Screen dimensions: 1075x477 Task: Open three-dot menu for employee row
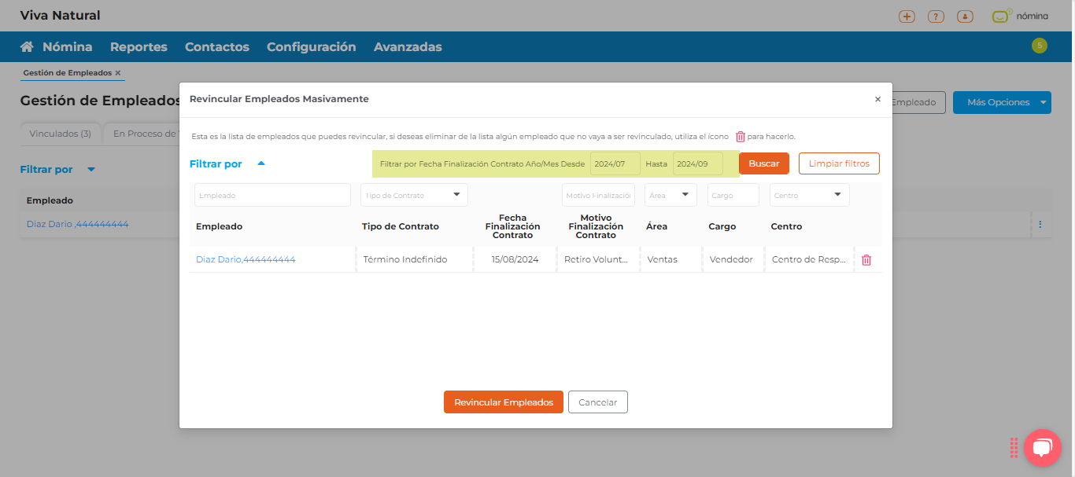[1040, 225]
